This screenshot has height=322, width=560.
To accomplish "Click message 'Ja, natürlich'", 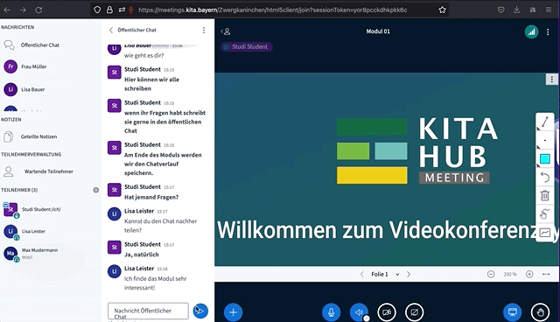I will point(142,255).
